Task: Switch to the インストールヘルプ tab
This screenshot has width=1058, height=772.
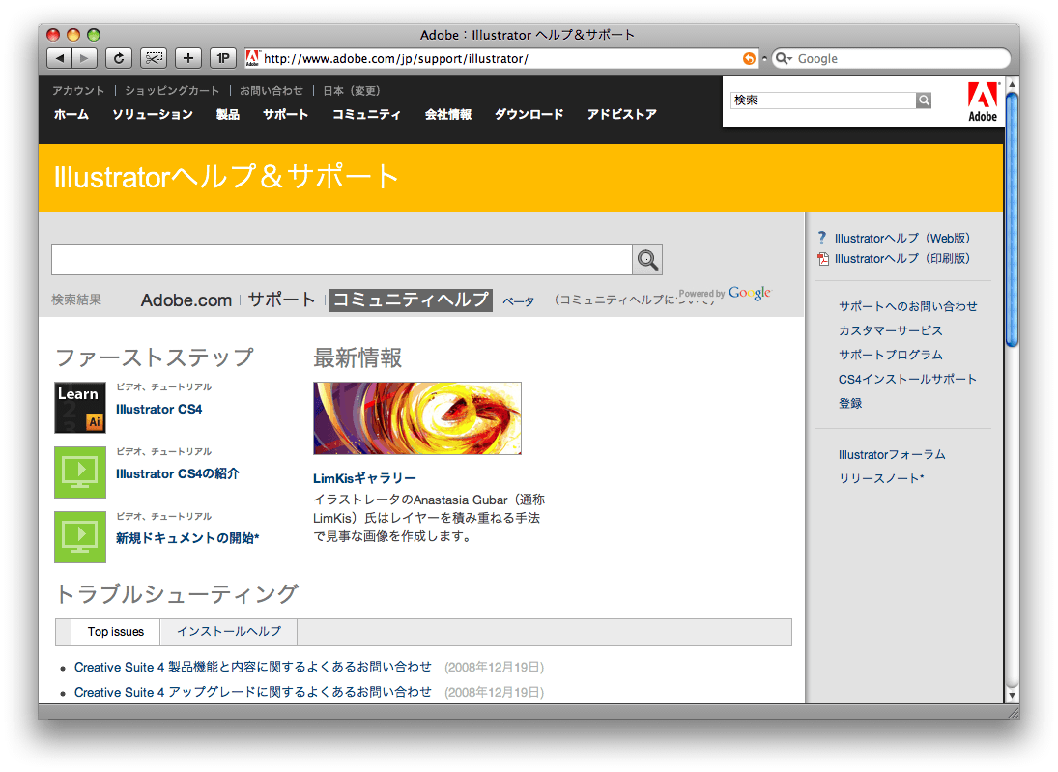Action: [x=229, y=632]
